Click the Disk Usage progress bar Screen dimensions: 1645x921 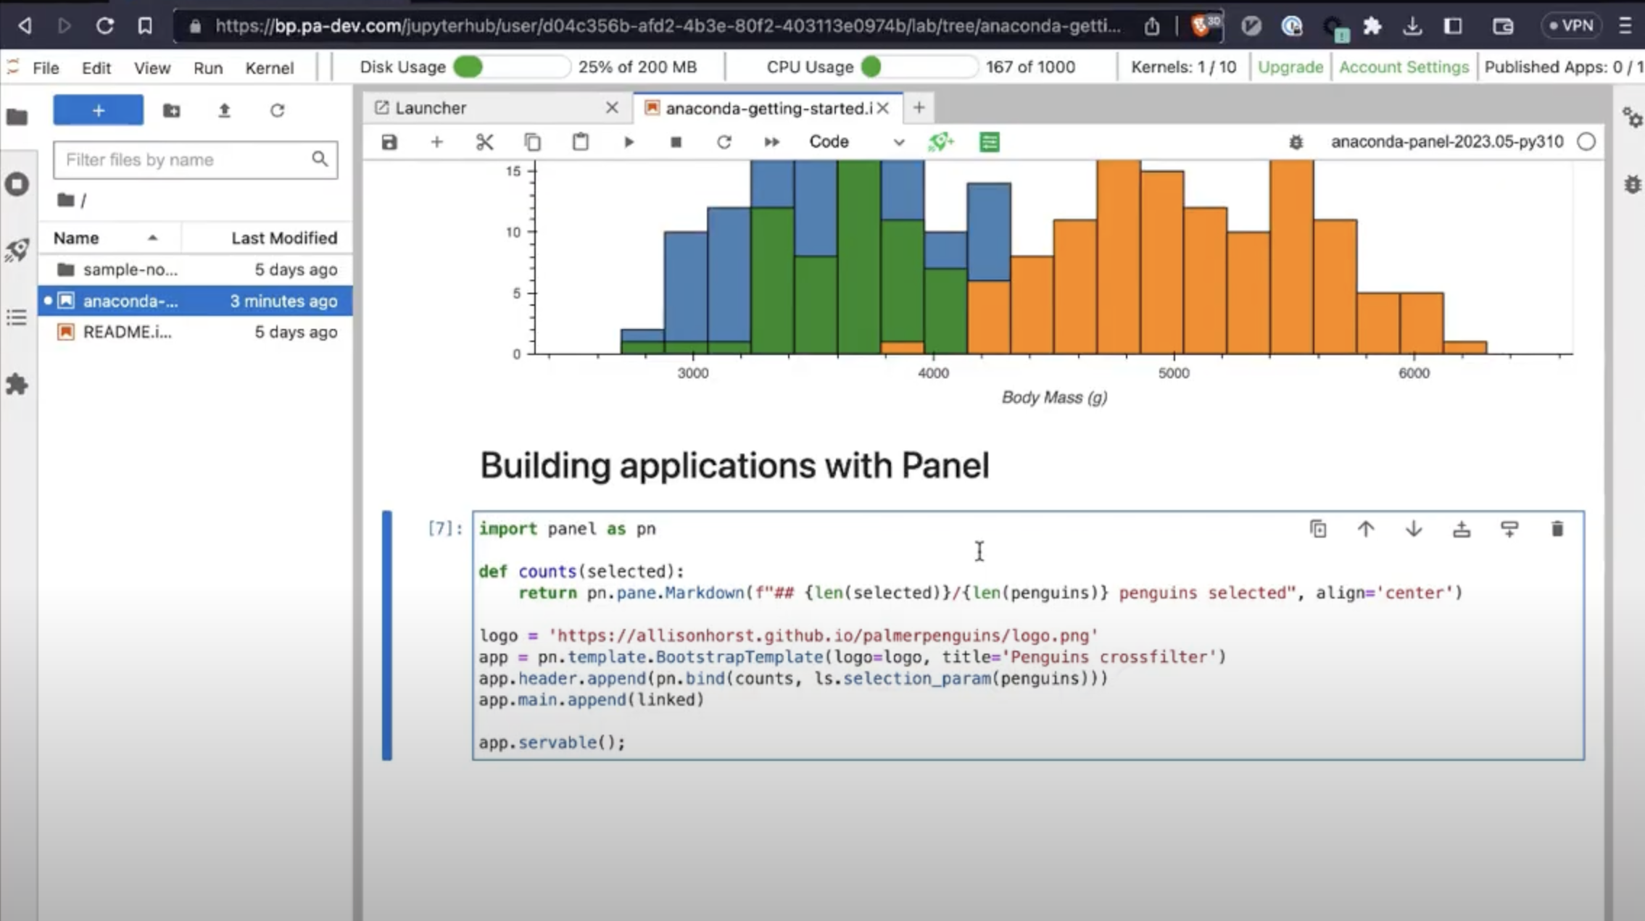[x=511, y=67]
